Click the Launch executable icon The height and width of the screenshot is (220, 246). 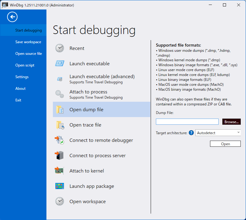coord(60,64)
